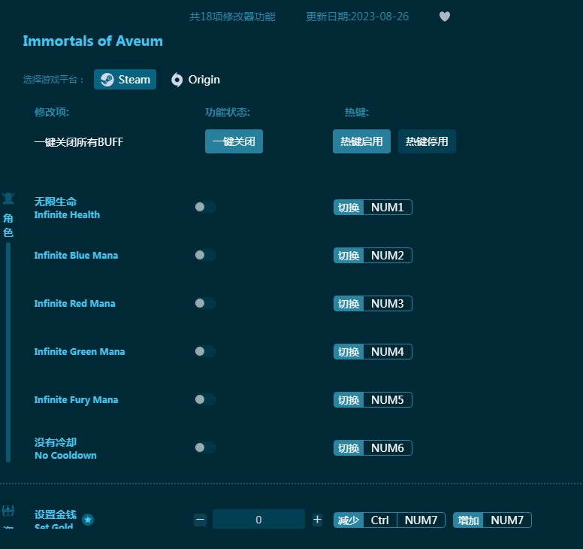This screenshot has width=583, height=549.
Task: Click the heart favorite icon
Action: [x=445, y=17]
